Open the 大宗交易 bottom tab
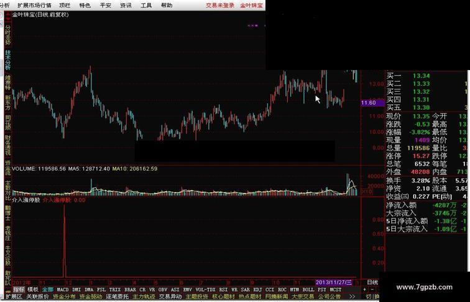Screen dimensions: 470x302 coord(303,296)
